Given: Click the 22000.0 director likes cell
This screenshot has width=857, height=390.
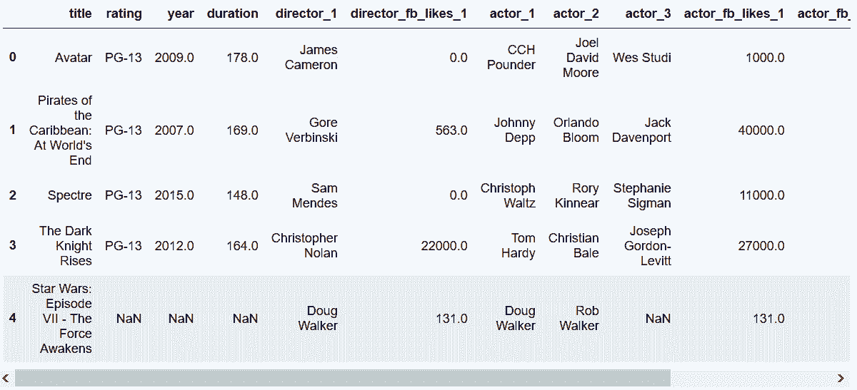Looking at the screenshot, I should [443, 245].
